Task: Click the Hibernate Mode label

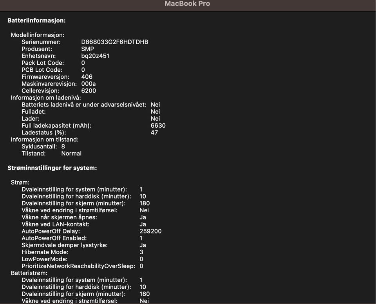Action: [x=45, y=252]
